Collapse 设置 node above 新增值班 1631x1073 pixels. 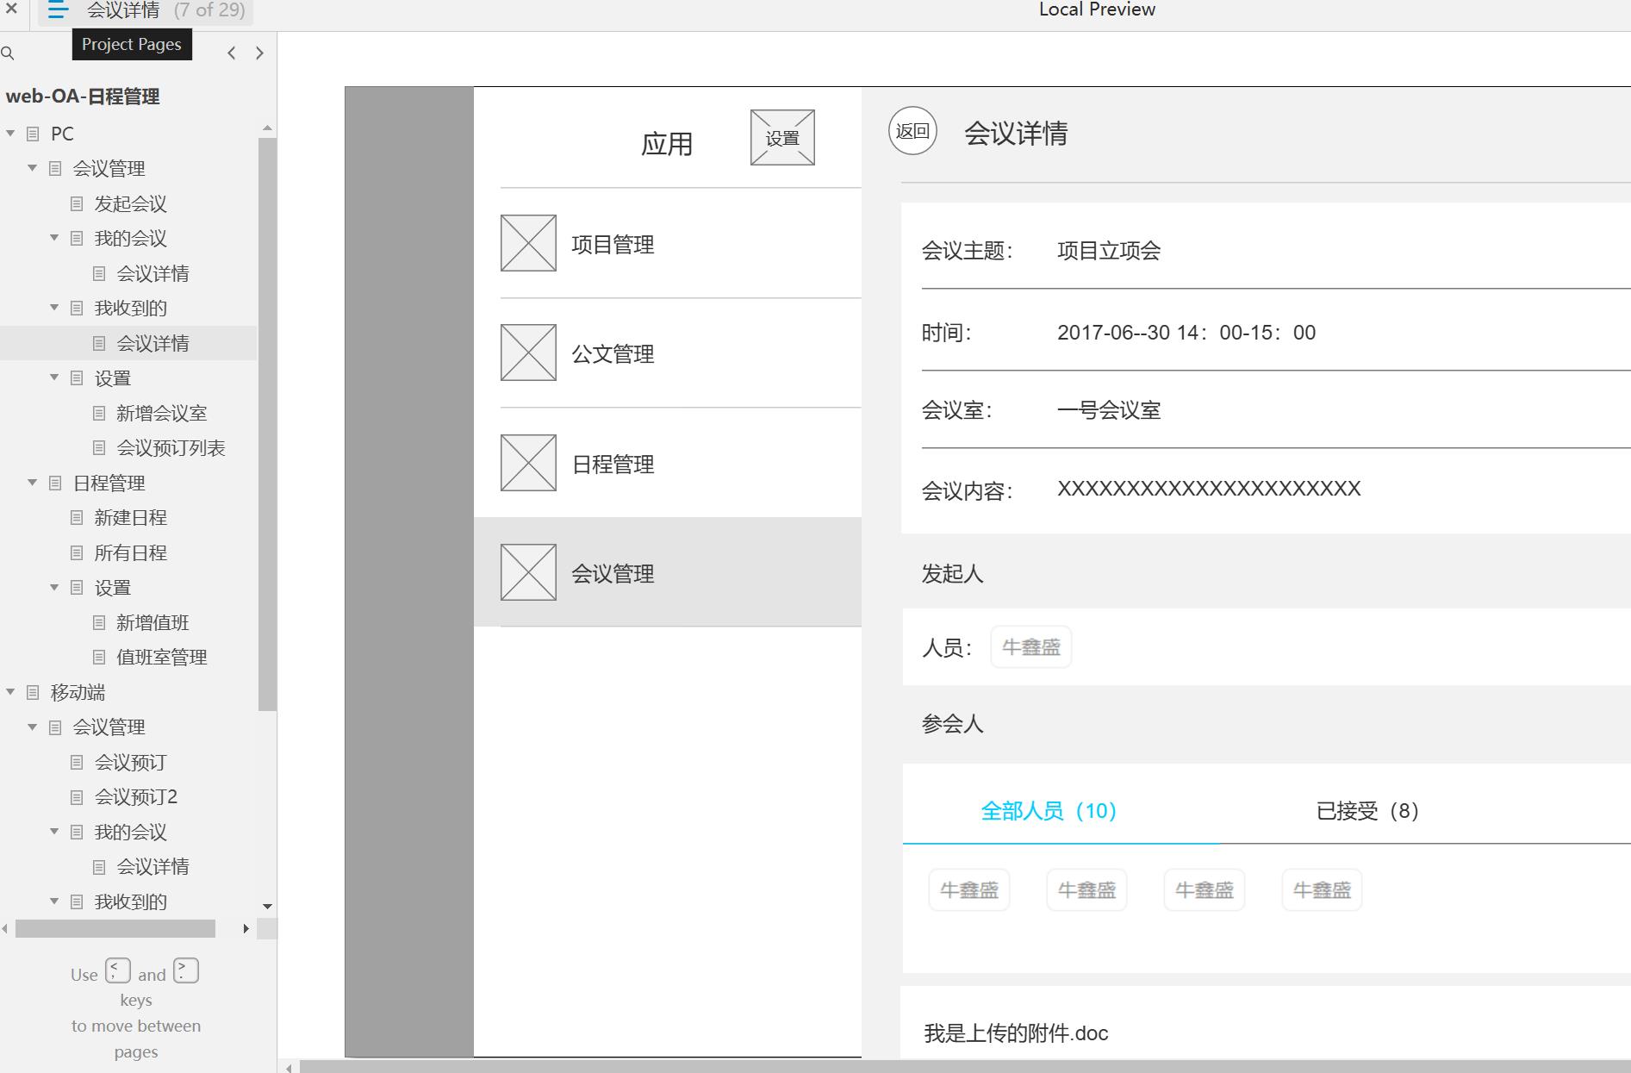coord(53,587)
